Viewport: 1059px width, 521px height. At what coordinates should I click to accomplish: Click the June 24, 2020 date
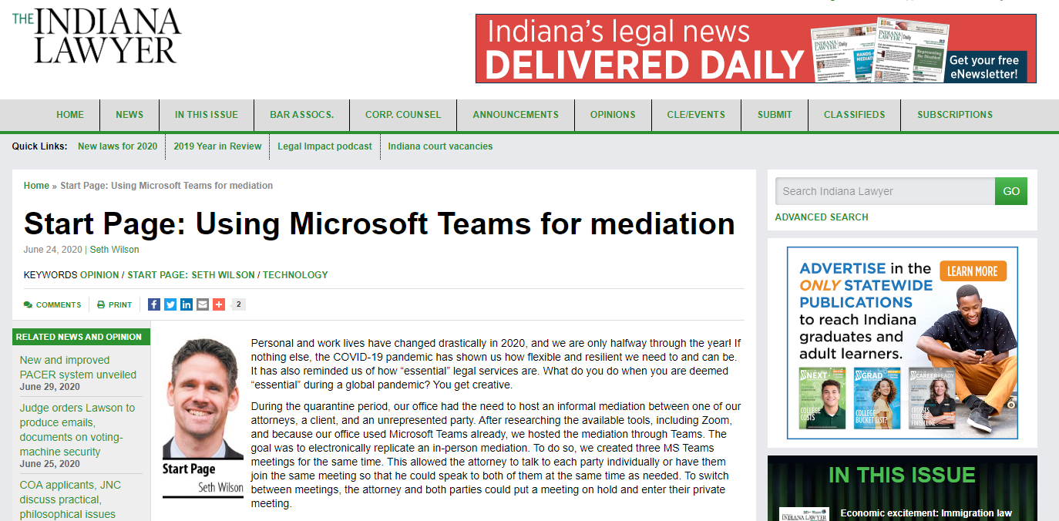pos(54,250)
